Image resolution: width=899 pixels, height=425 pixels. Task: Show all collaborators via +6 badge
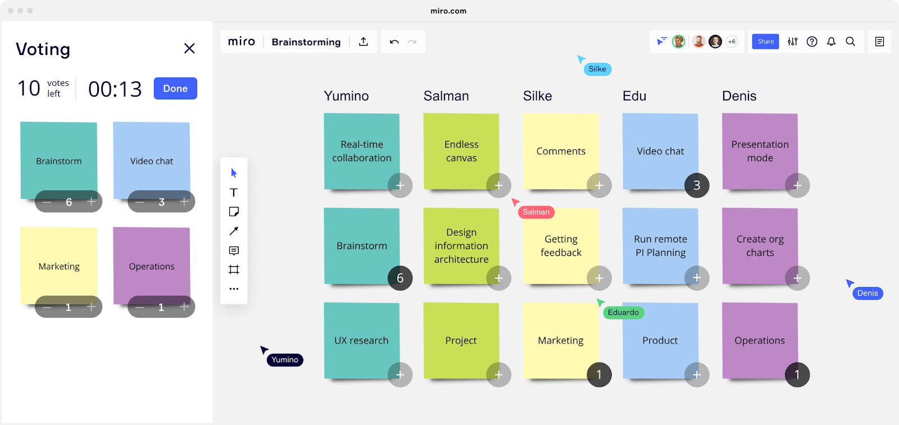coord(732,41)
